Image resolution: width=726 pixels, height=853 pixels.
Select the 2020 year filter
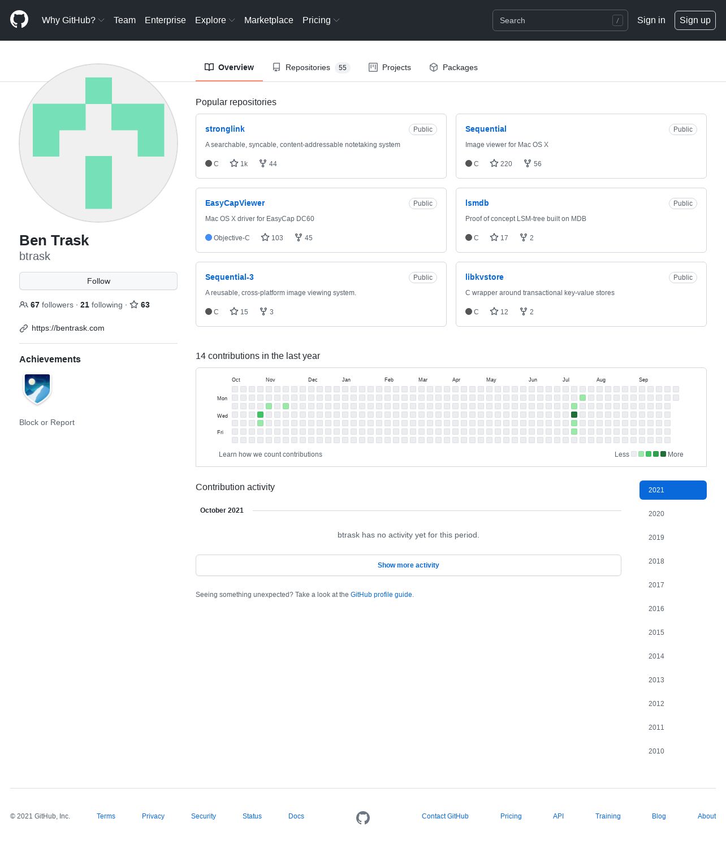pyautogui.click(x=673, y=514)
